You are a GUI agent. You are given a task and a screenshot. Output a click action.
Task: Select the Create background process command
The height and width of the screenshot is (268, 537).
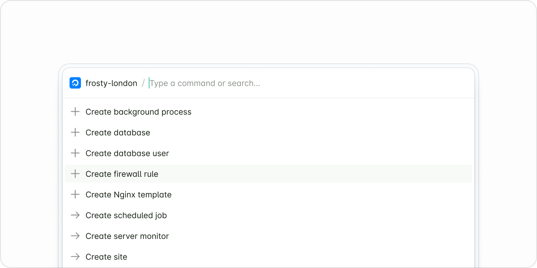138,112
